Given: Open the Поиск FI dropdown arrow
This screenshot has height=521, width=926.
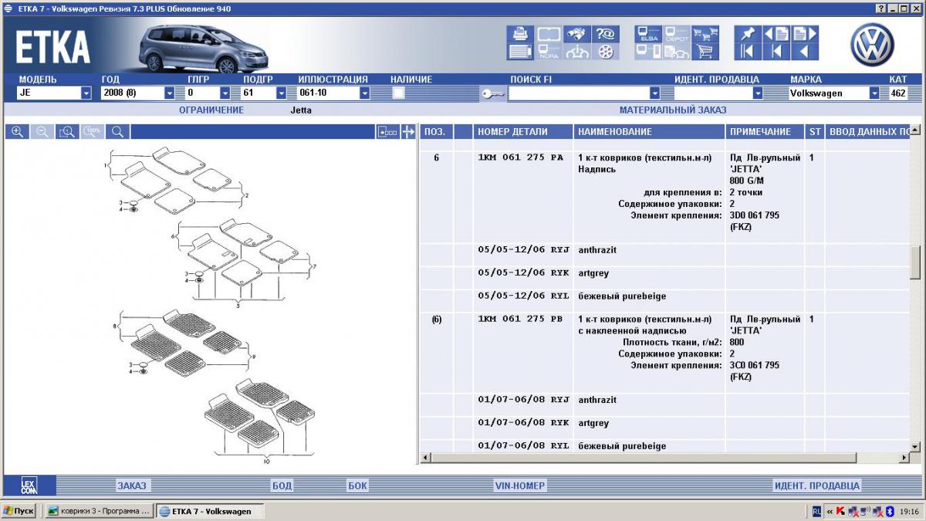Looking at the screenshot, I should coord(655,93).
